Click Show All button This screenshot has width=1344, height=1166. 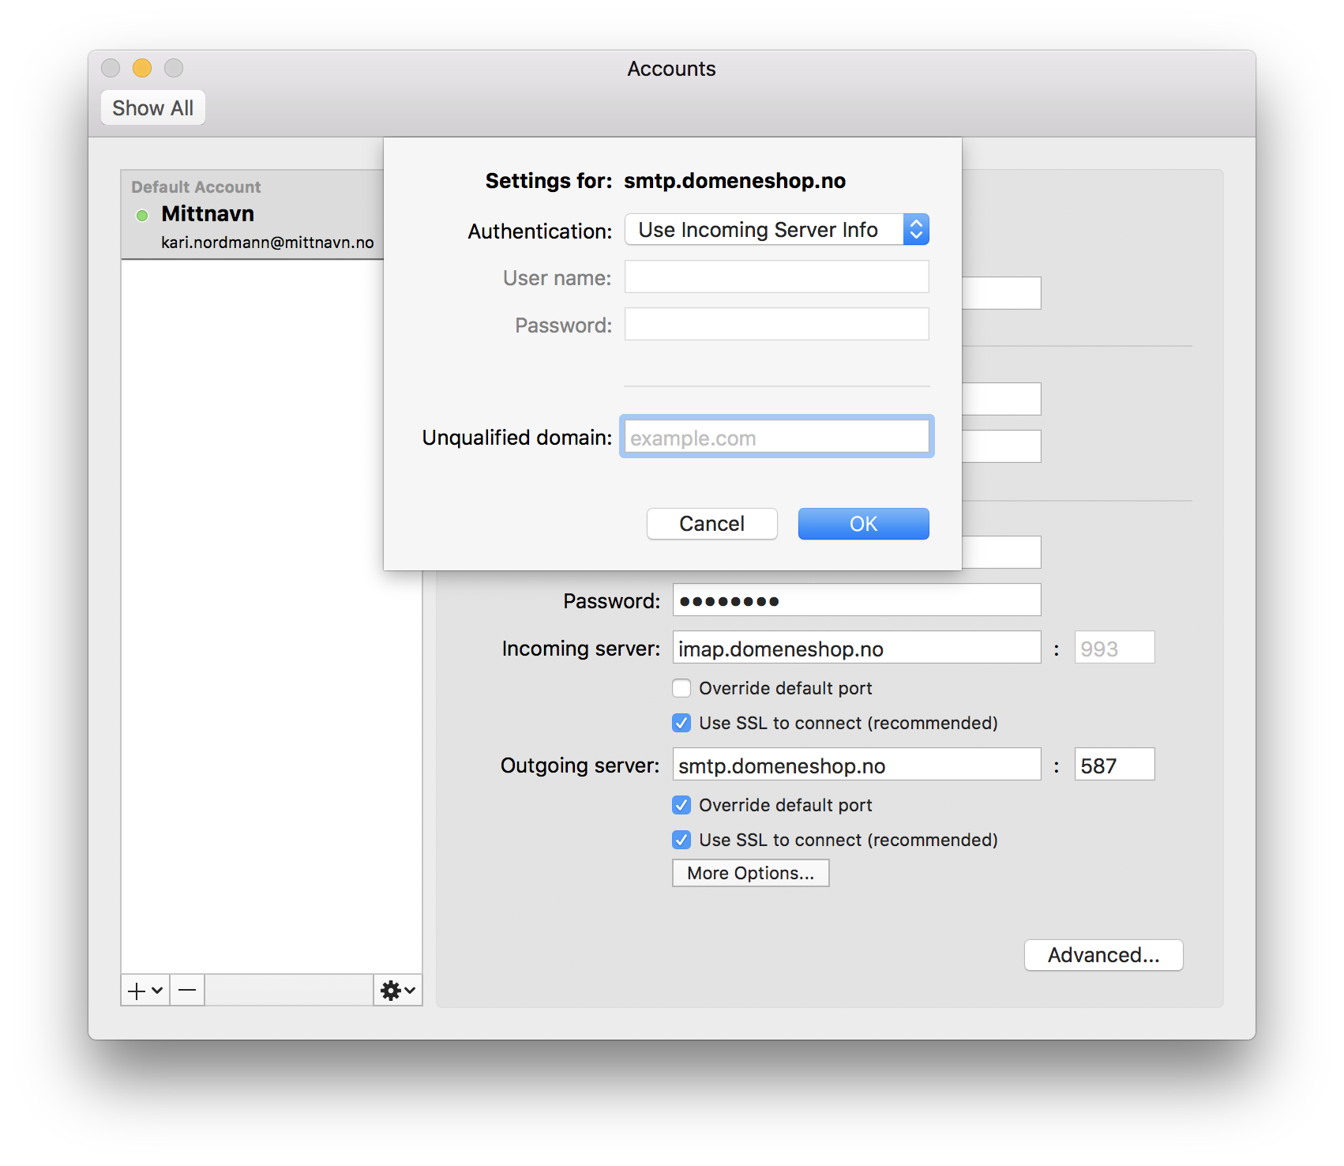point(153,108)
